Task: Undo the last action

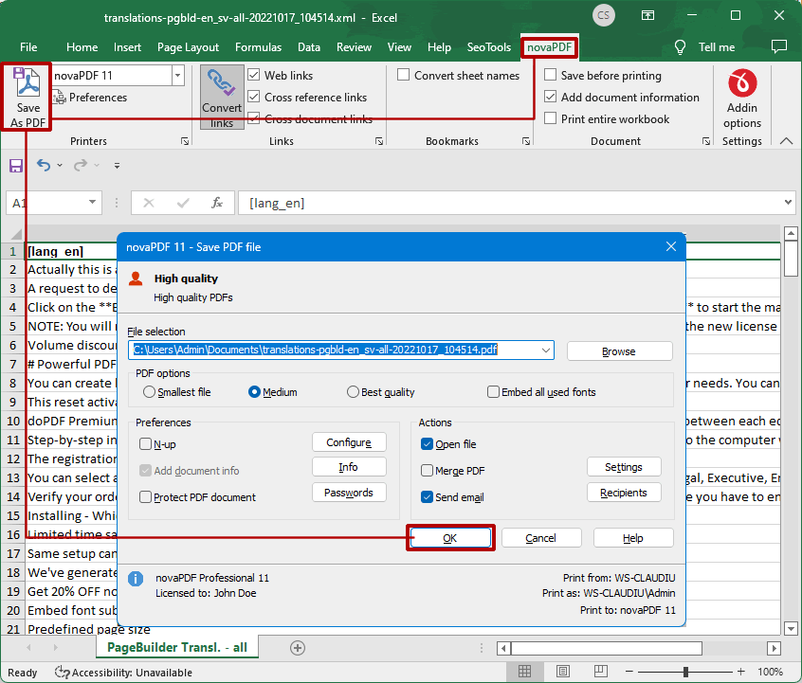Action: coord(44,165)
